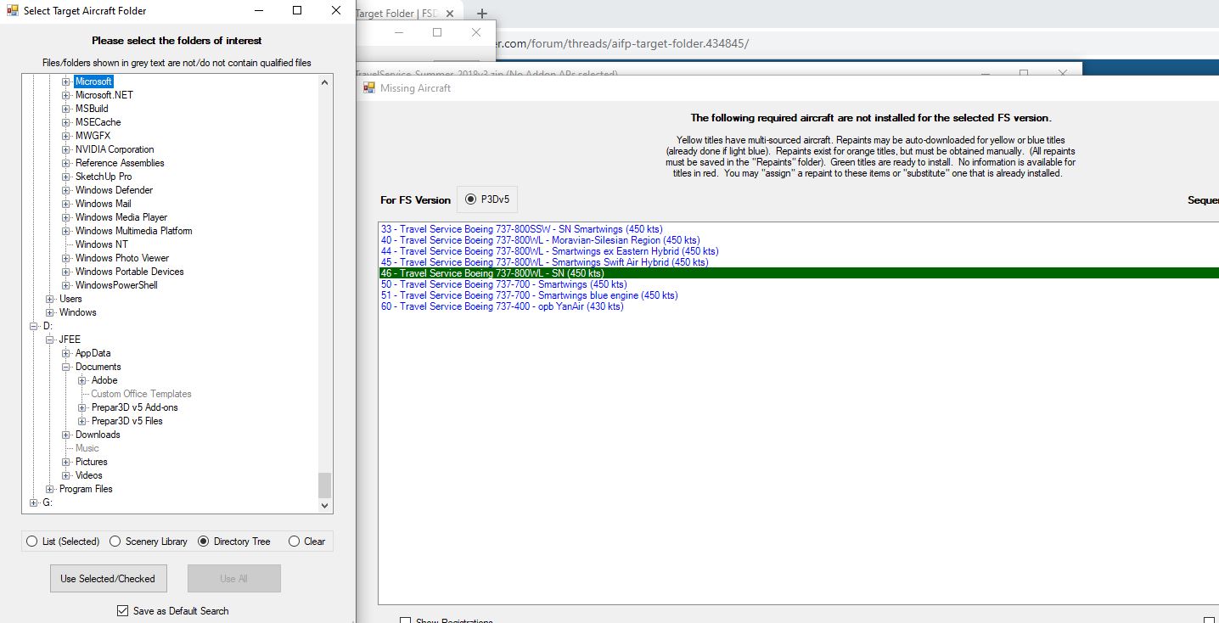This screenshot has height=623, width=1219.
Task: Click tree scrollbar up arrow
Action: tap(324, 81)
